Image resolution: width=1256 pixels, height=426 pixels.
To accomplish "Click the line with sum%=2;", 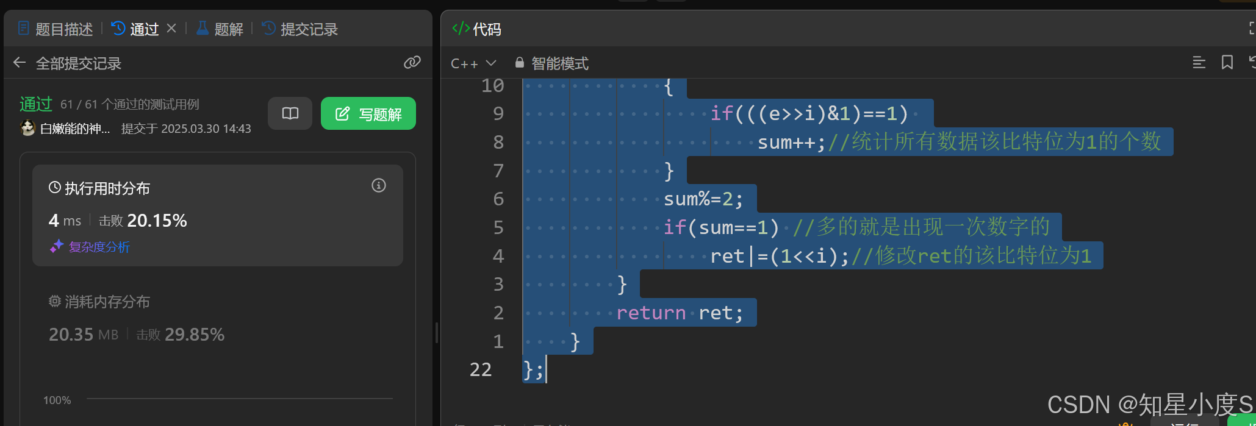I will point(703,199).
